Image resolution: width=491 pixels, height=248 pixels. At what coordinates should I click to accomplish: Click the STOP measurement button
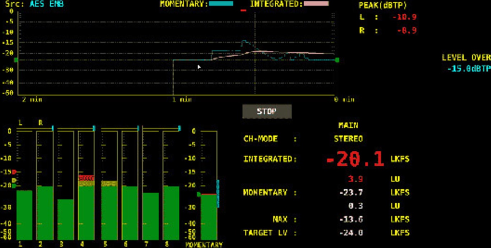click(267, 111)
